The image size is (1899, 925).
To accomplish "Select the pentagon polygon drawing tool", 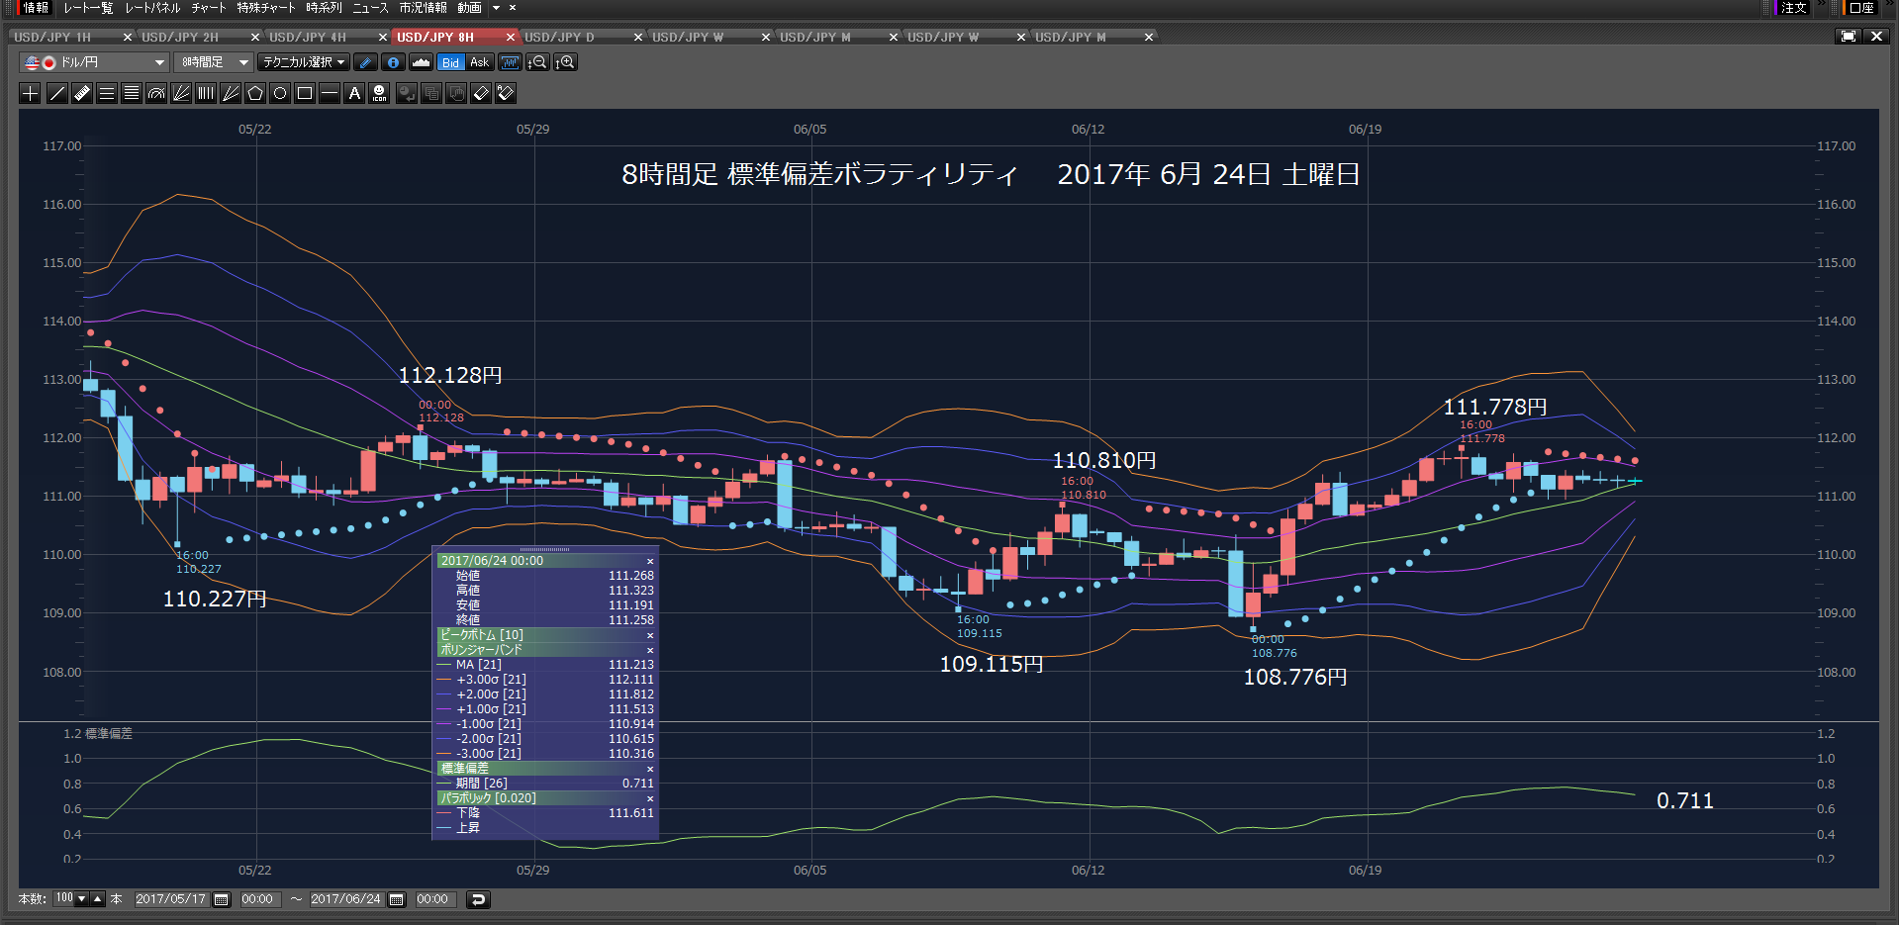I will 255,93.
